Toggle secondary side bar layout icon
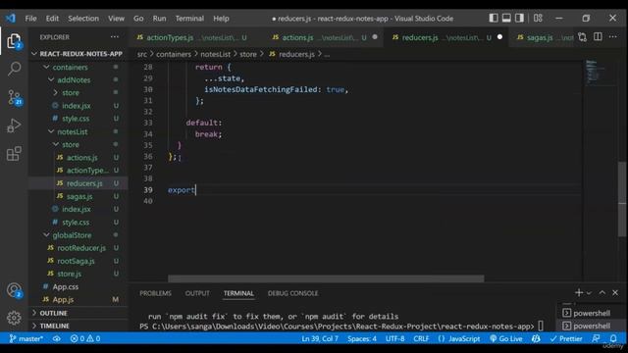The width and height of the screenshot is (628, 353). [x=519, y=18]
